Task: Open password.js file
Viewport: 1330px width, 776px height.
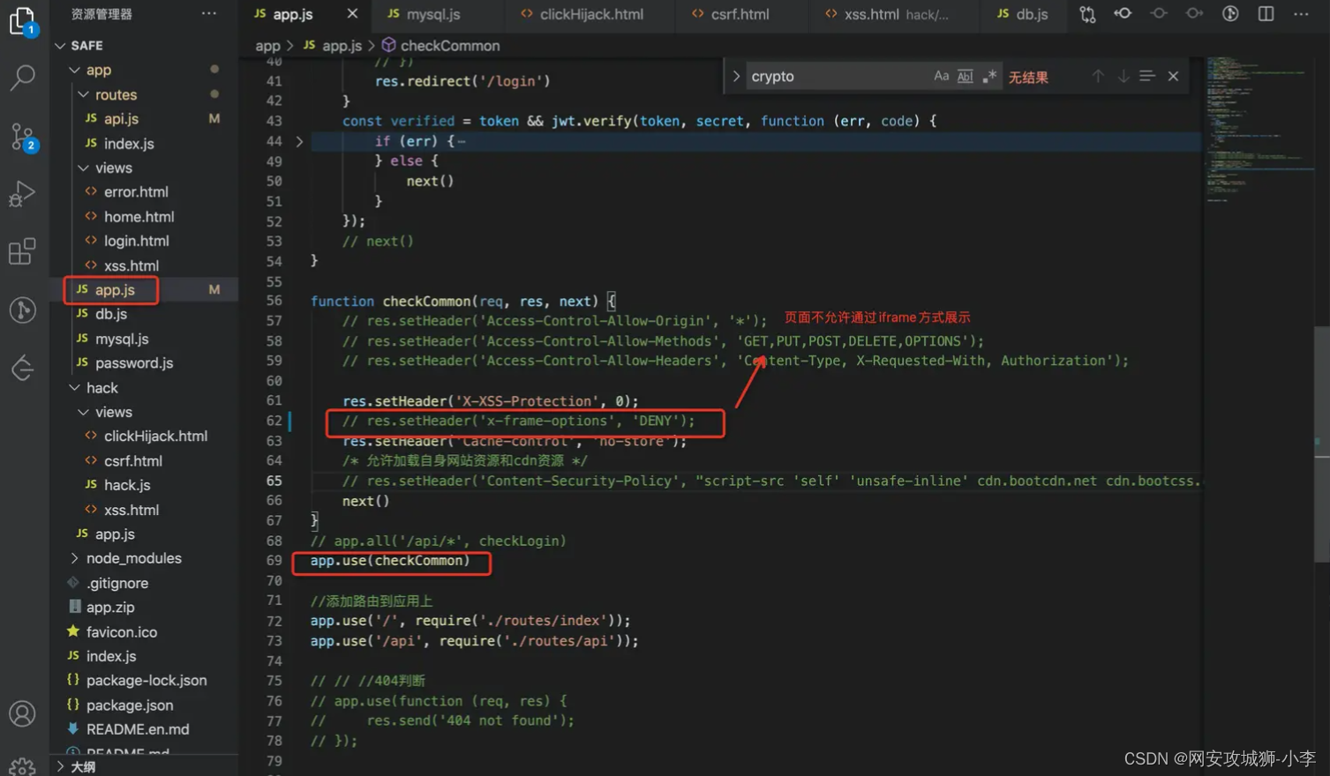Action: (x=134, y=362)
